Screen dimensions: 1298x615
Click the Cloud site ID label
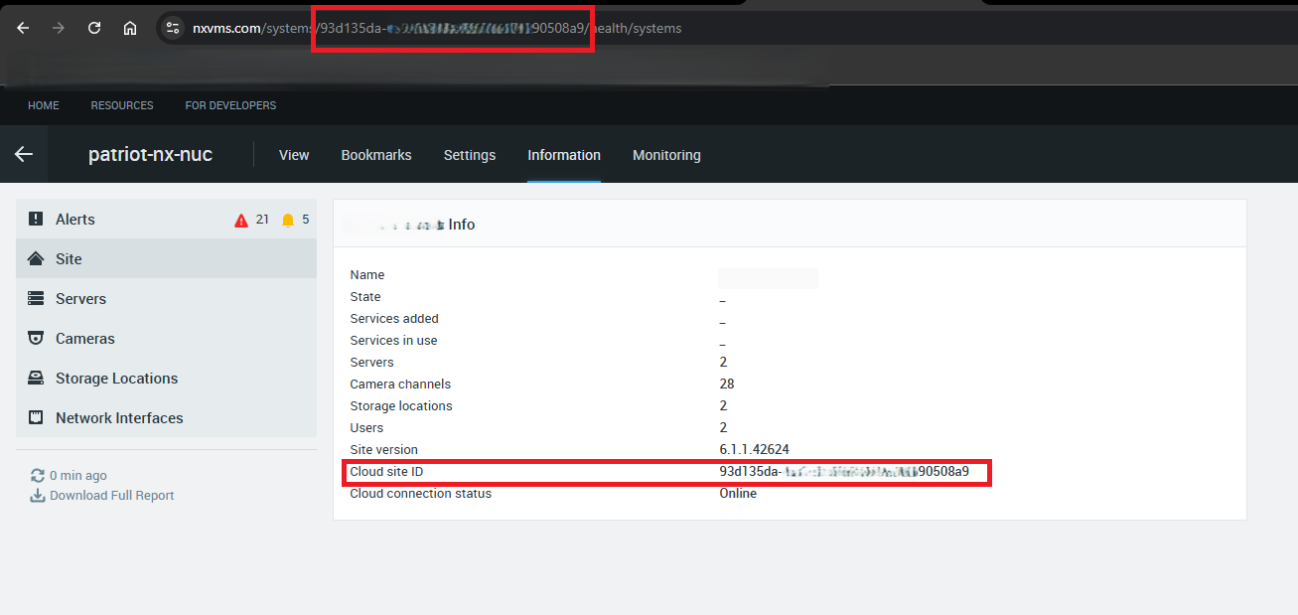tap(386, 472)
